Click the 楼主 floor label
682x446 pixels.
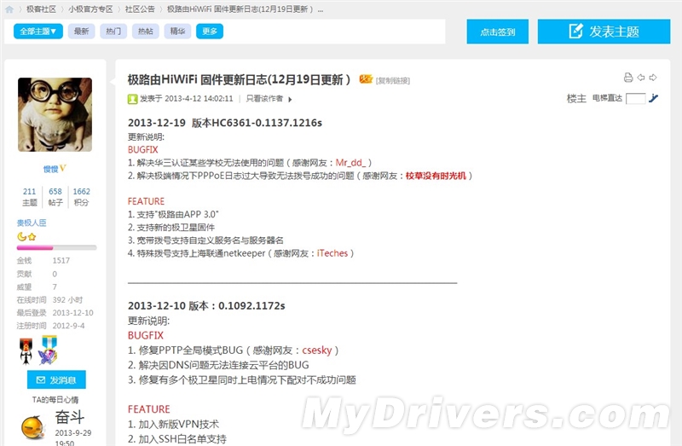[576, 99]
